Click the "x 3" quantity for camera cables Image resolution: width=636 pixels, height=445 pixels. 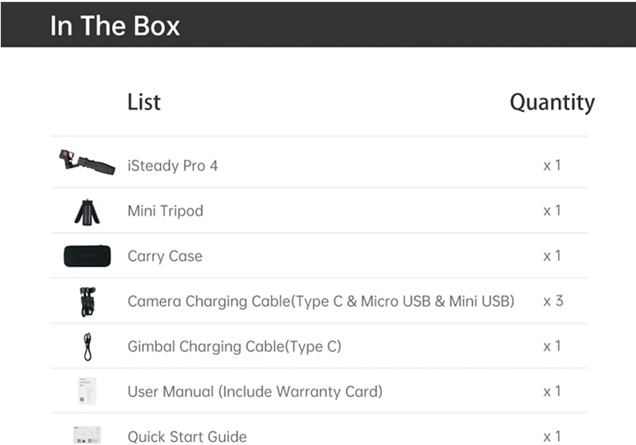coord(552,301)
